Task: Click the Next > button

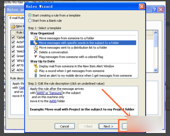Action: (108, 126)
